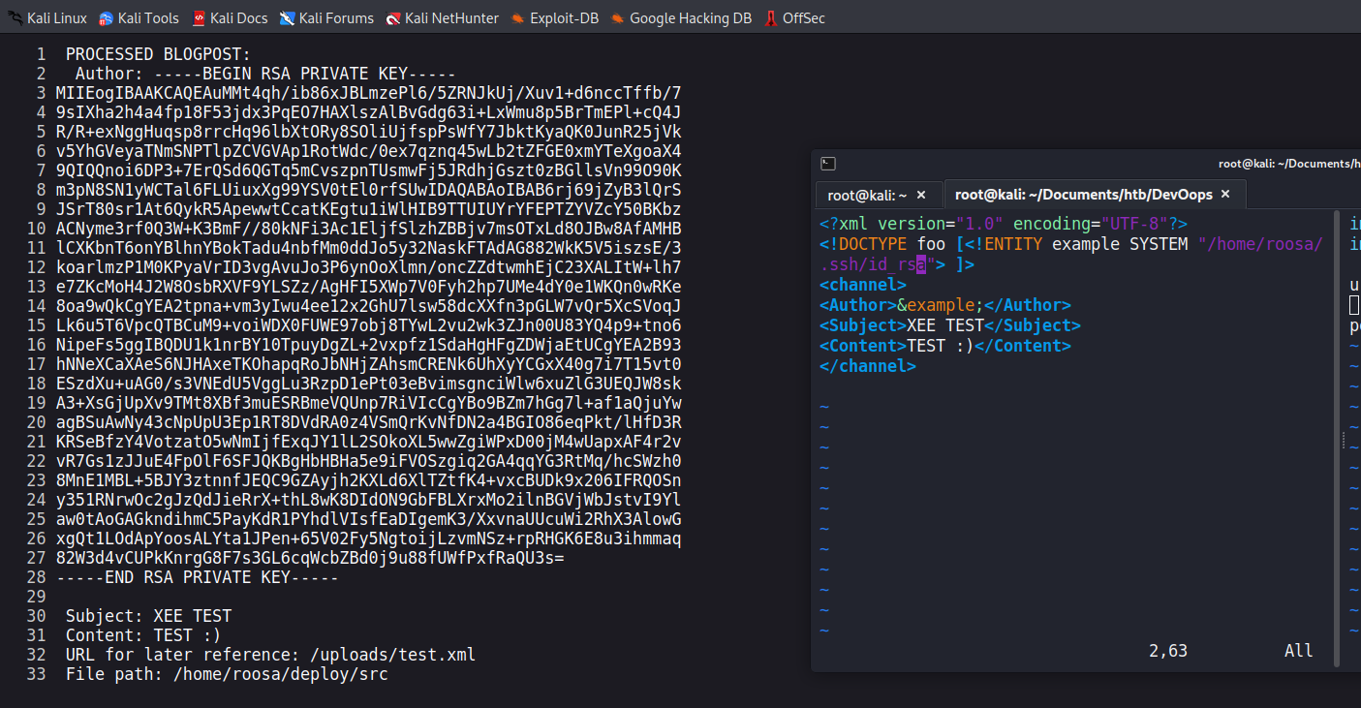Viewport: 1361px width, 708px height.
Task: Click the terminal window menu icon
Action: click(827, 164)
